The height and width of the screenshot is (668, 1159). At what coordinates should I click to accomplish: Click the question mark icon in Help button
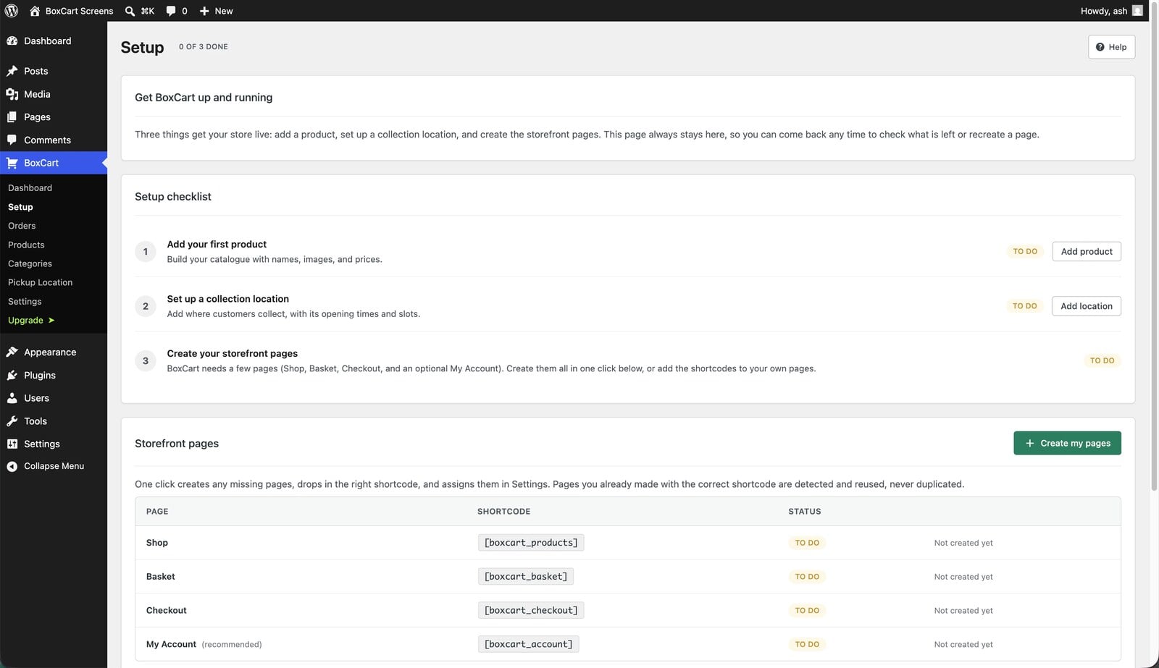click(x=1100, y=47)
